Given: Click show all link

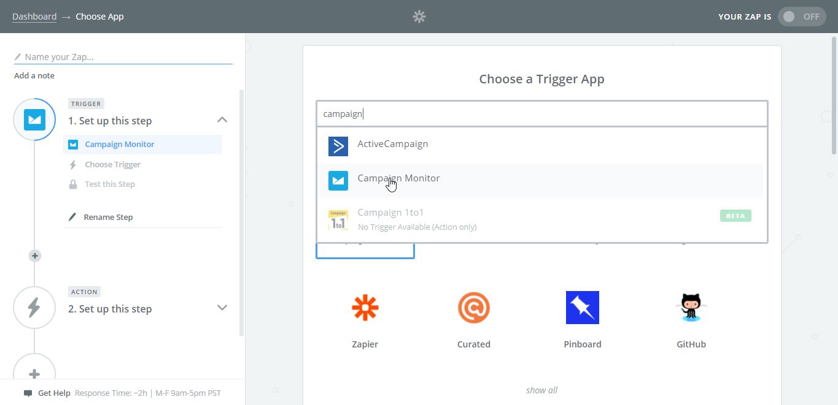Looking at the screenshot, I should click(x=542, y=390).
